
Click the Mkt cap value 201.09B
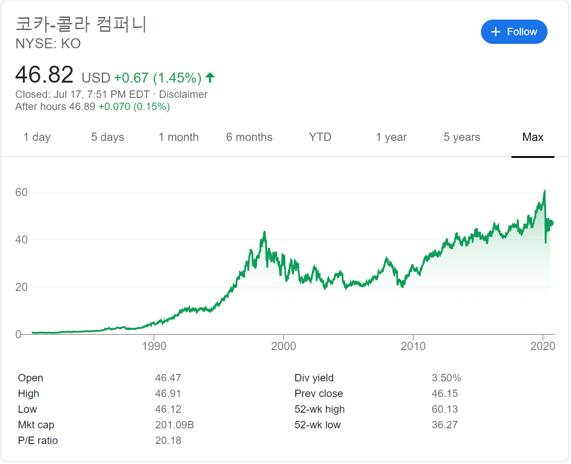coord(174,425)
